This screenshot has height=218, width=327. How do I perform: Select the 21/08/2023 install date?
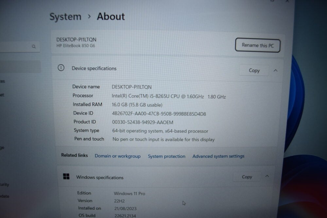tap(125, 209)
